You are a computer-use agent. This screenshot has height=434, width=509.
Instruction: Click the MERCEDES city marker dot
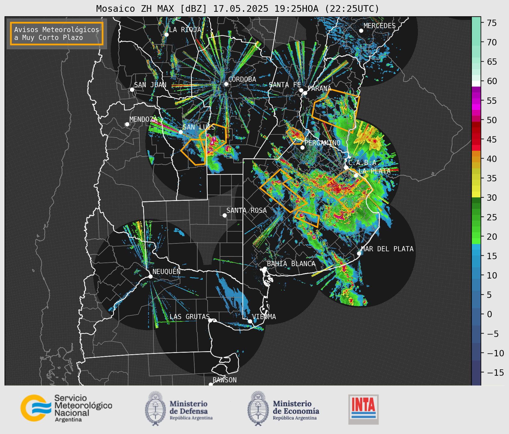pyautogui.click(x=361, y=31)
